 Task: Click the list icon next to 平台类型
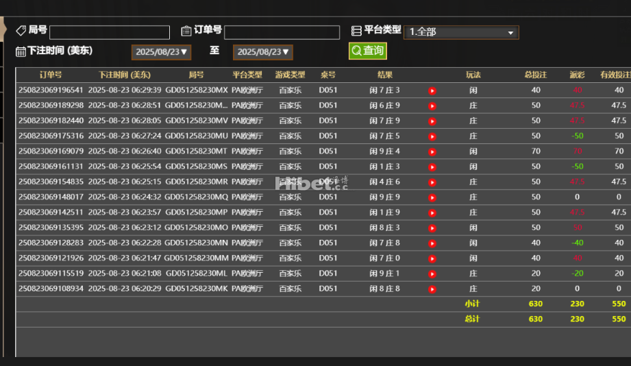point(356,31)
